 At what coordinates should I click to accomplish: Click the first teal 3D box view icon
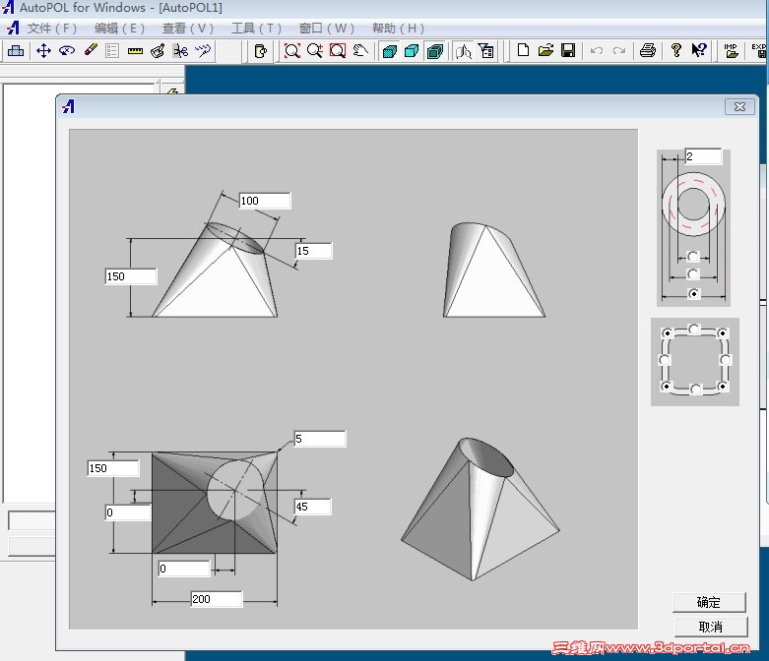point(389,51)
